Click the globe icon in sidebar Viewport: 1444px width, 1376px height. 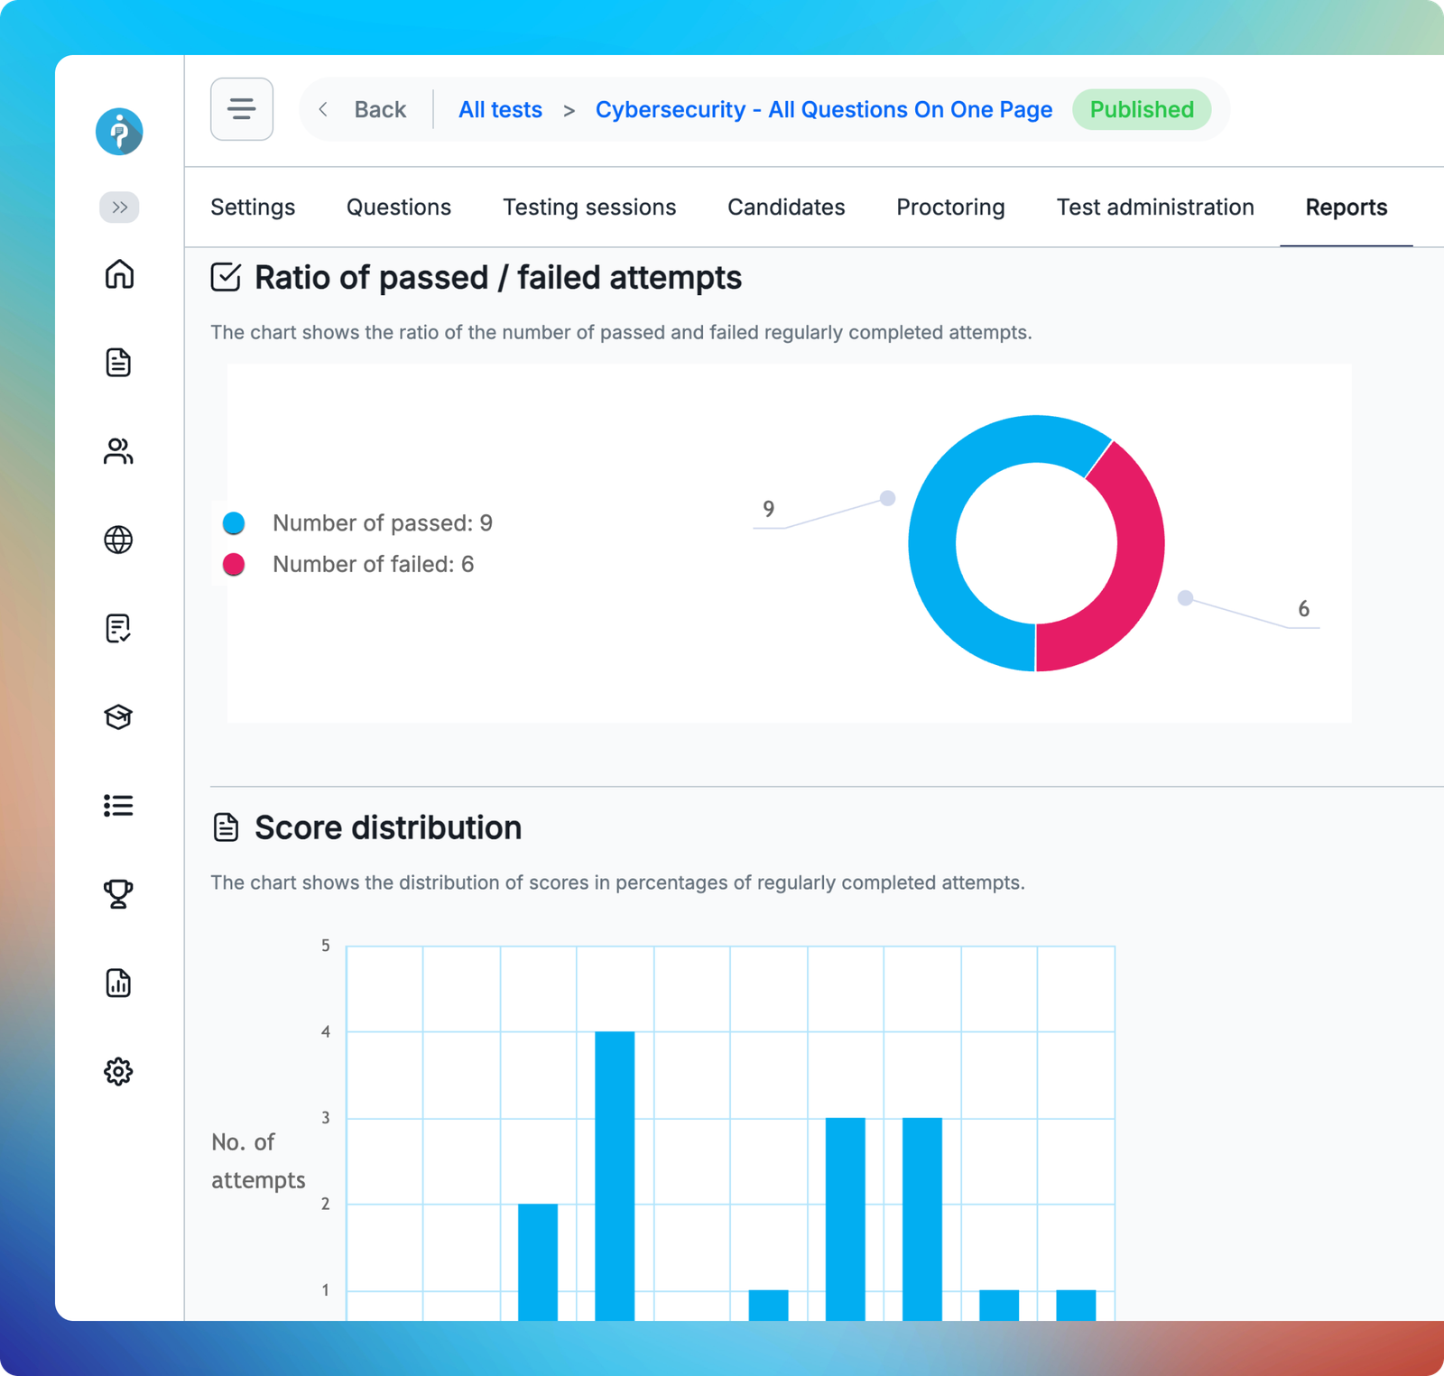click(x=119, y=540)
